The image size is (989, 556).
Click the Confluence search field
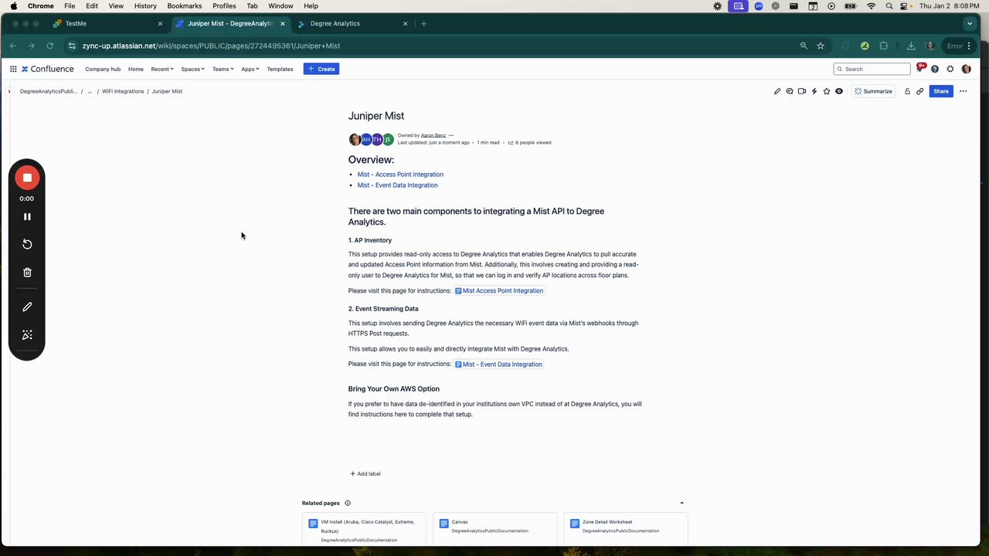pos(872,69)
